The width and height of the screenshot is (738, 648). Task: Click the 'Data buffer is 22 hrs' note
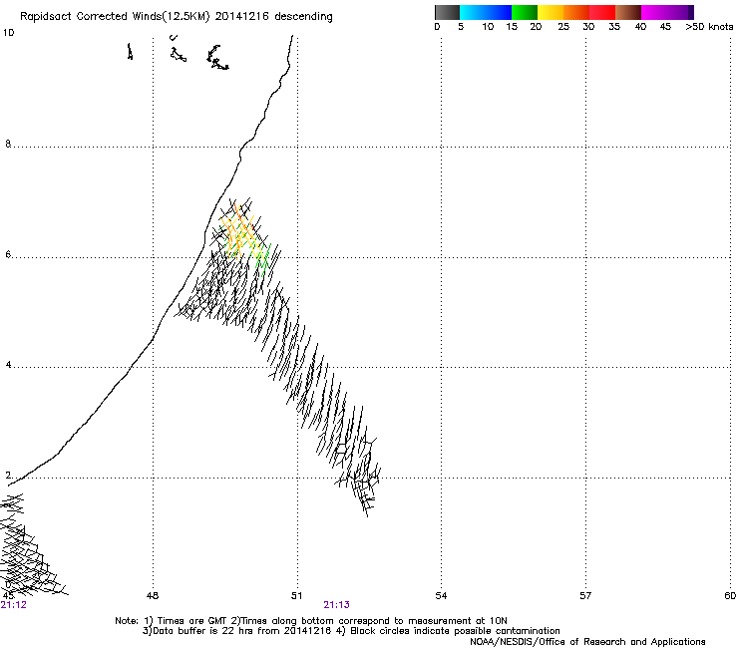click(351, 631)
